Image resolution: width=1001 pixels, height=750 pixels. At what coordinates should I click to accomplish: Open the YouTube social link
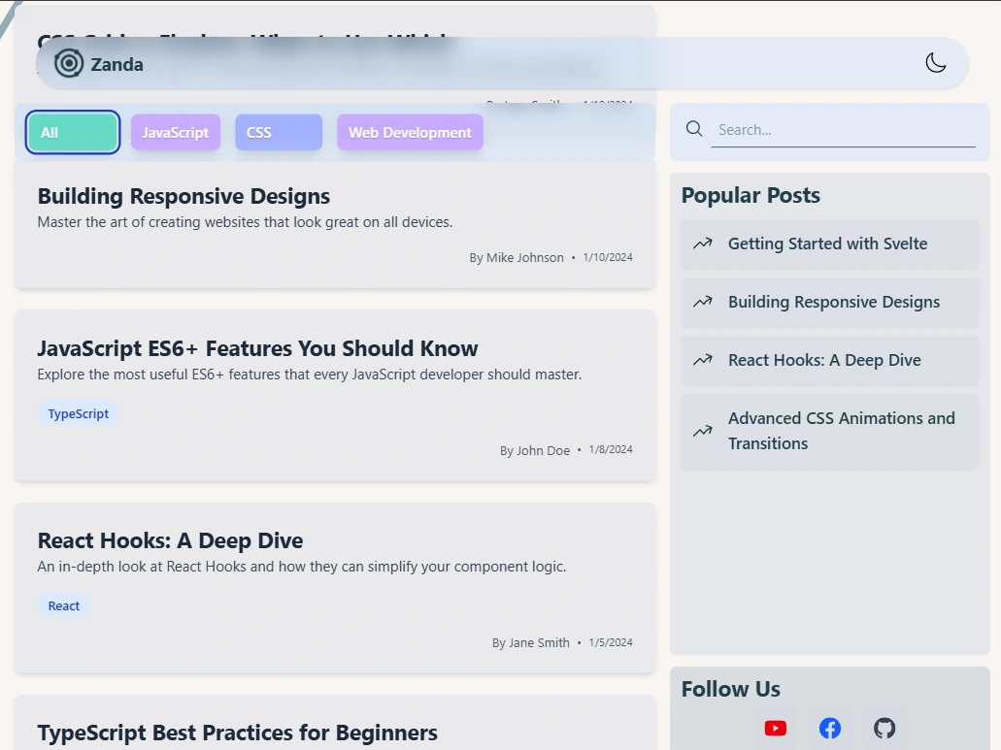point(775,728)
